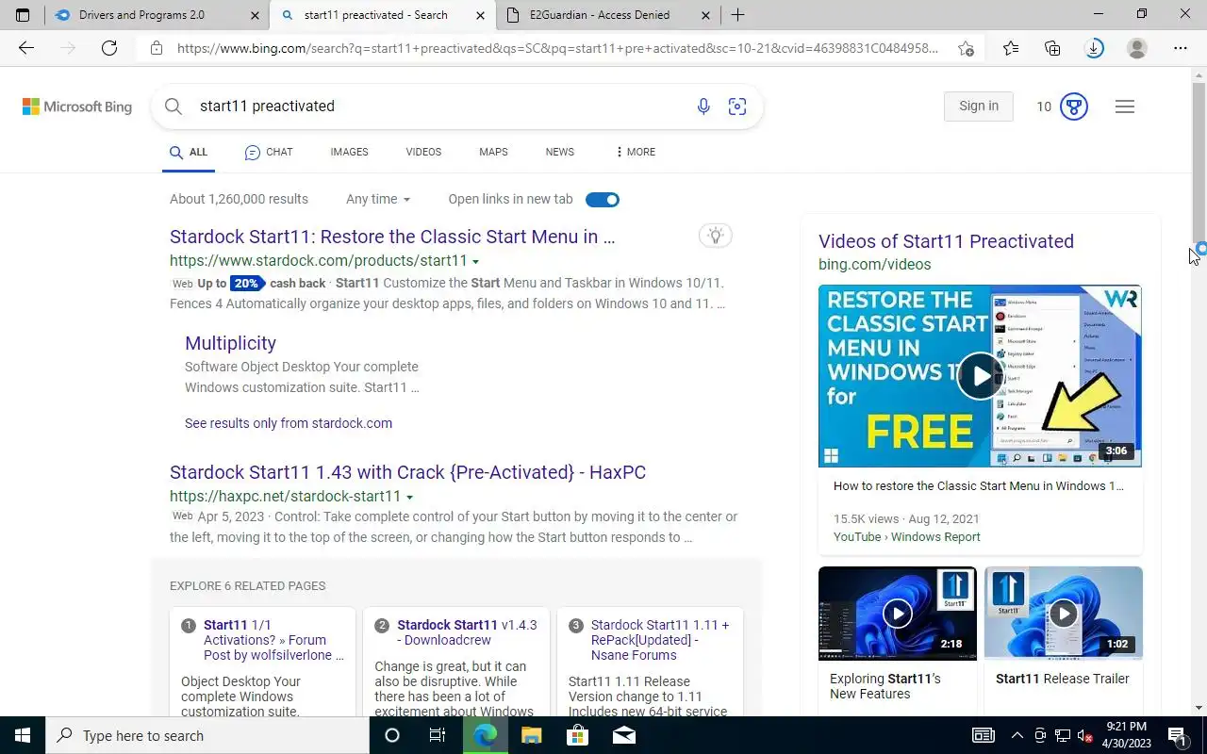Expand the MORE search categories menu
This screenshot has height=754, width=1207.
point(635,152)
